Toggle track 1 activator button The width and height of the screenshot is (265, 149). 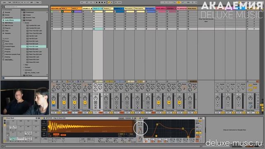53,102
